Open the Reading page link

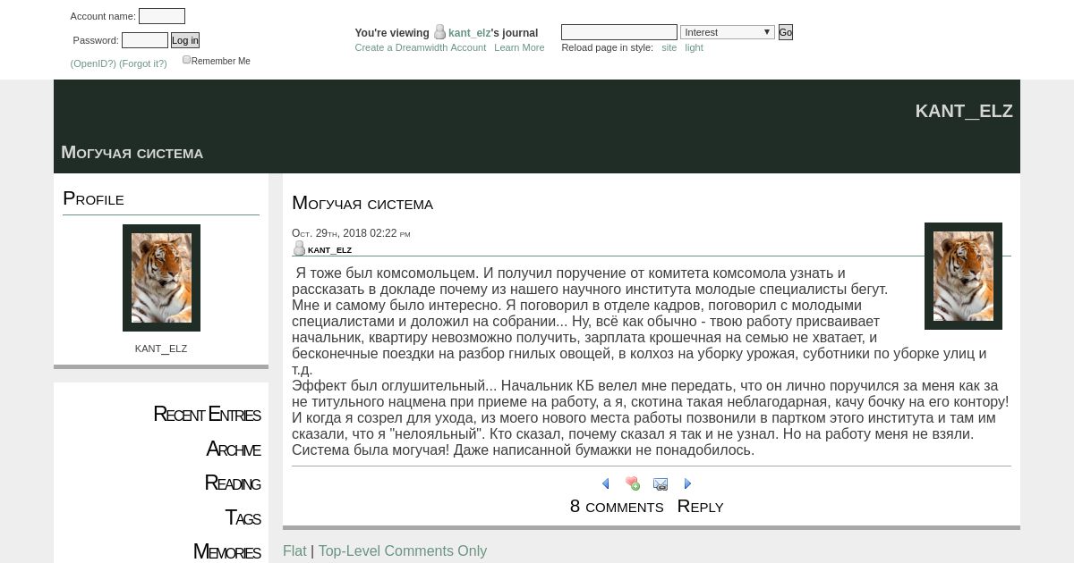[232, 483]
